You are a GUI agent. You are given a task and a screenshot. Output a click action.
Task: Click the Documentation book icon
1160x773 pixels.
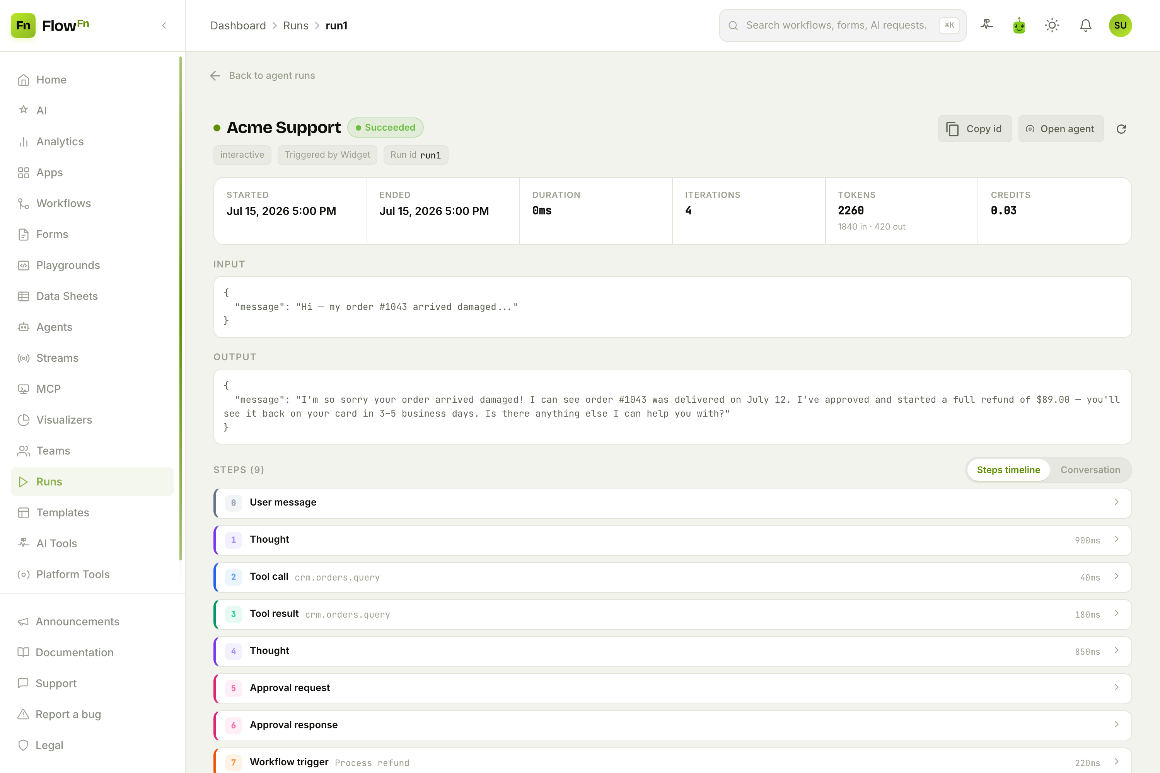point(23,652)
